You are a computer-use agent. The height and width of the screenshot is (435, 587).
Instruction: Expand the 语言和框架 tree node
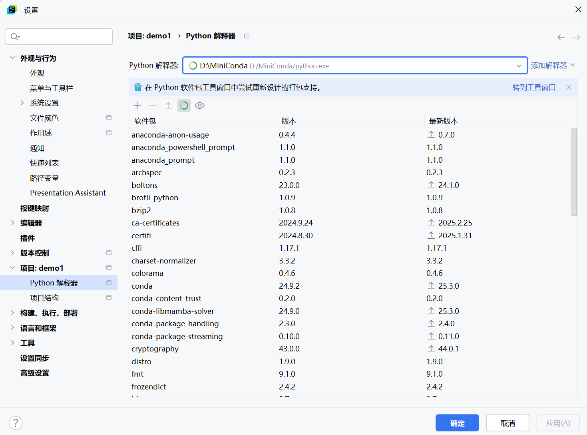tap(13, 328)
